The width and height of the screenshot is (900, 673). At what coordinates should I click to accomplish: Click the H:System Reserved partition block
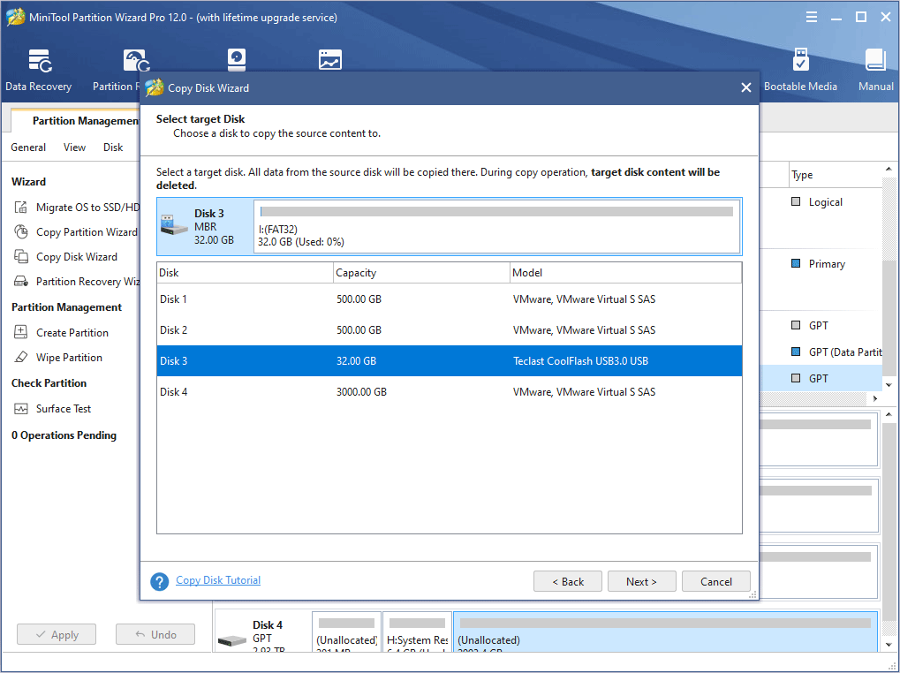pyautogui.click(x=417, y=631)
